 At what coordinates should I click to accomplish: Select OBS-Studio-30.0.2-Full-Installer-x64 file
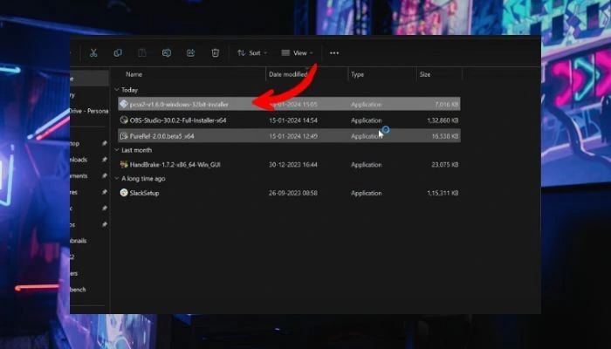coord(289,120)
